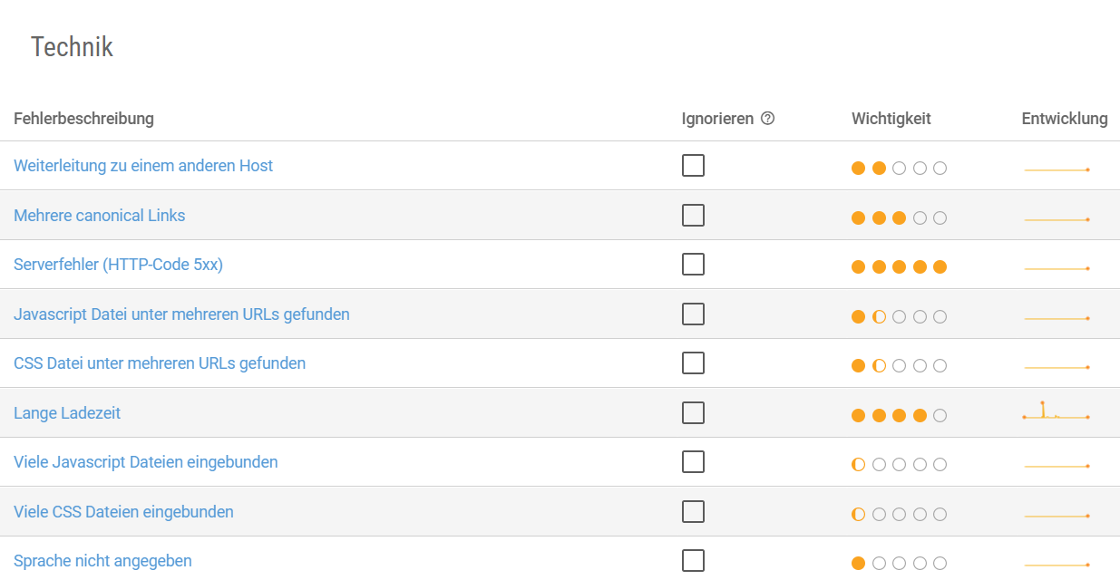Click the help icon next to Ignorieren

point(767,119)
